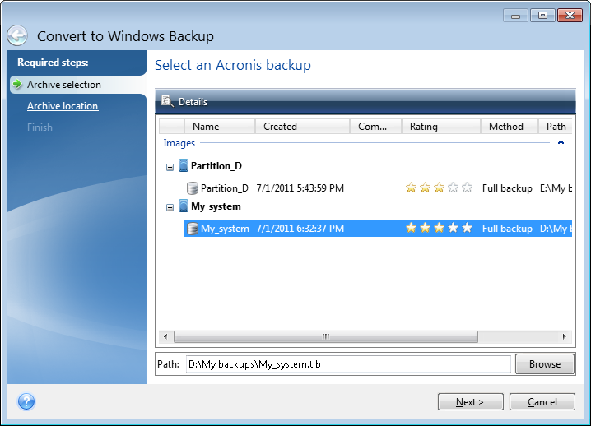Click the back arrow button
This screenshot has height=426, width=591.
click(x=17, y=36)
